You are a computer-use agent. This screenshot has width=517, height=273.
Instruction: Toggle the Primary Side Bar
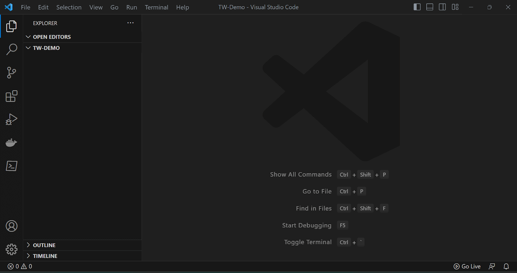tap(417, 7)
